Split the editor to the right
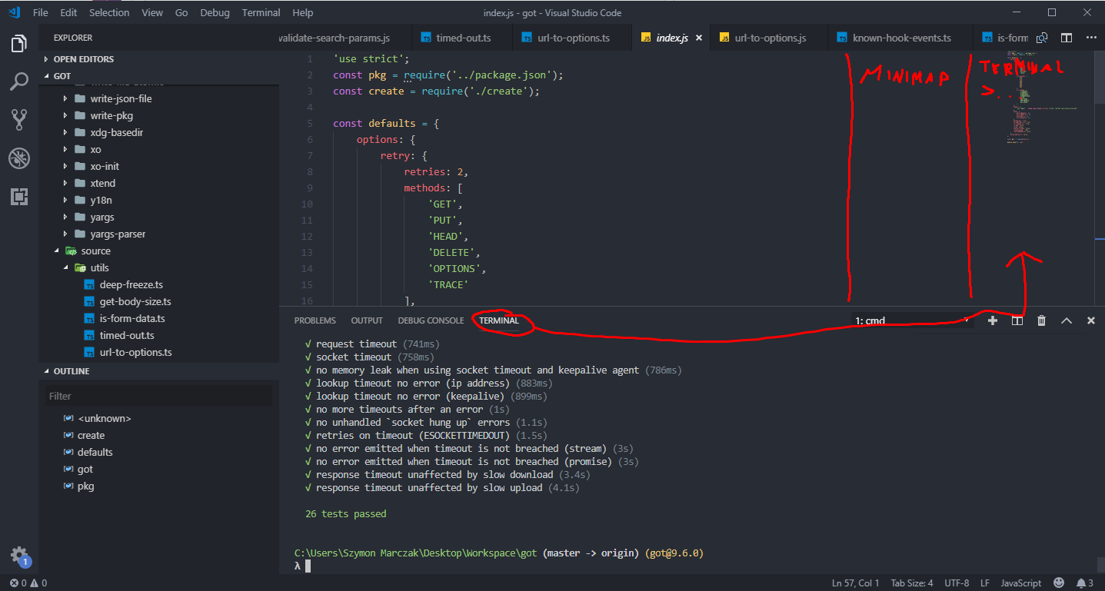Image resolution: width=1105 pixels, height=591 pixels. [x=1067, y=38]
